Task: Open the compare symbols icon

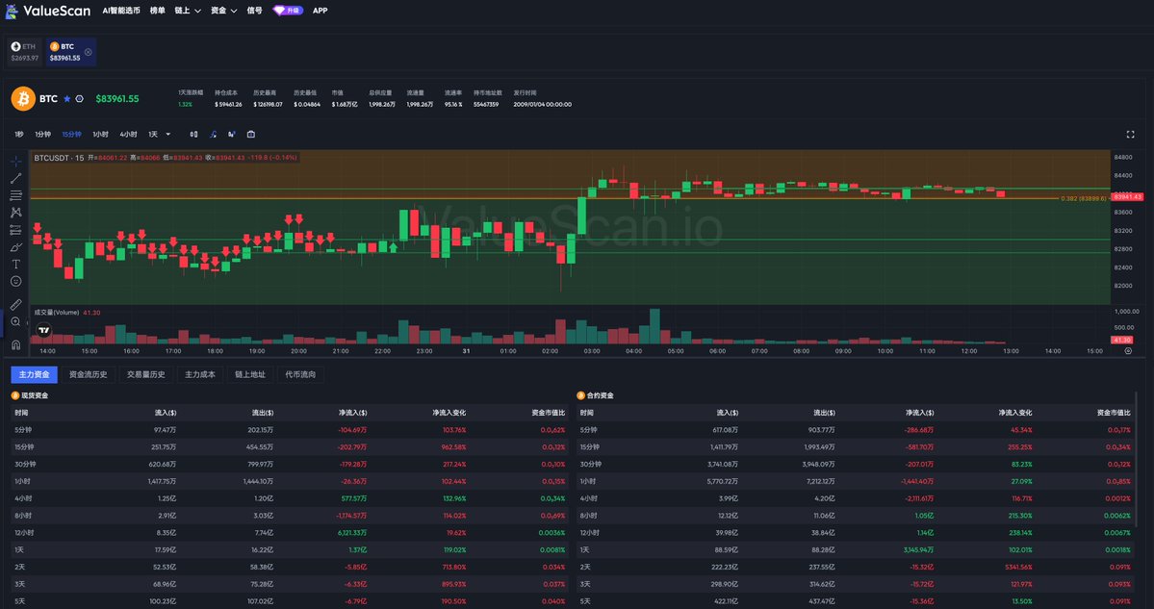Action: pyautogui.click(x=232, y=135)
